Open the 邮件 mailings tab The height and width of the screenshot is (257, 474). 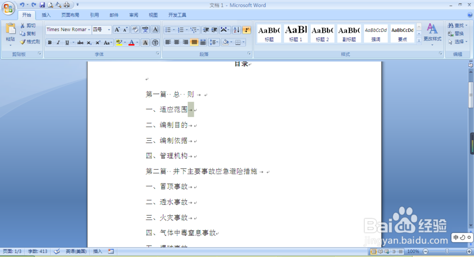[114, 15]
